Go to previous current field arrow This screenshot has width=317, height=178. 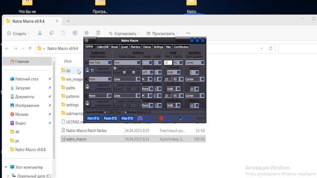pyautogui.click(x=105, y=112)
